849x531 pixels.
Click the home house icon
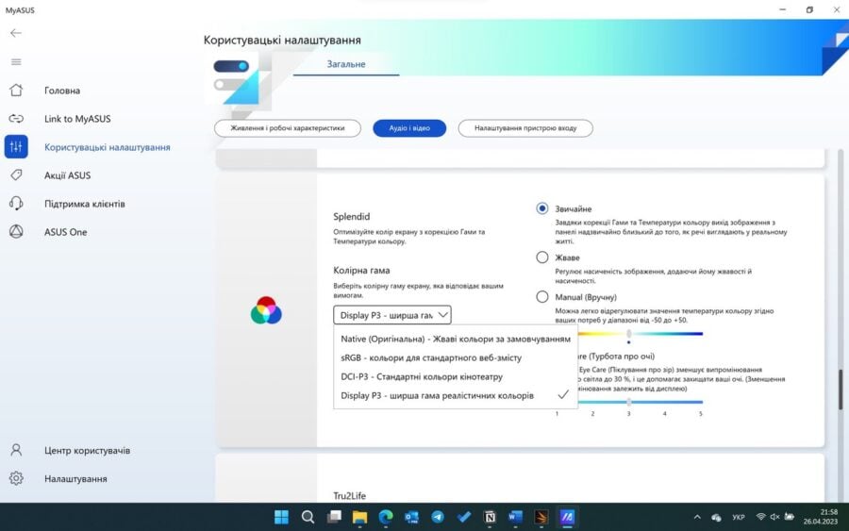pyautogui.click(x=16, y=90)
